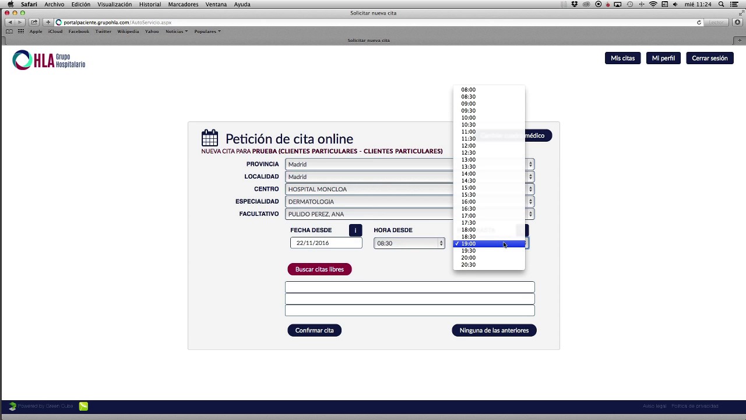This screenshot has height=420, width=746.
Task: Click the info icon beside Fecha Desde
Action: tap(356, 230)
